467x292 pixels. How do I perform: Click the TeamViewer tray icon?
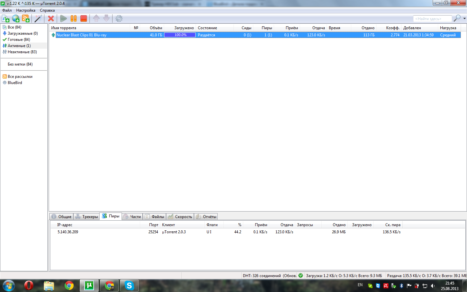point(378,286)
